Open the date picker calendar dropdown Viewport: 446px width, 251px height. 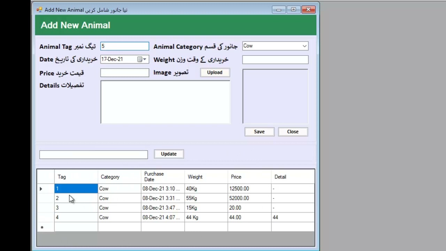pos(145,59)
